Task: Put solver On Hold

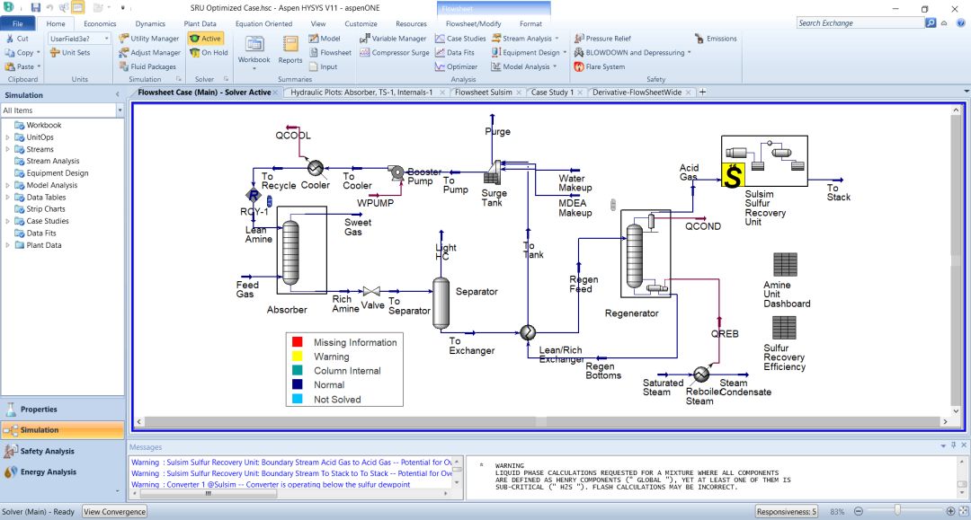Action: pyautogui.click(x=209, y=53)
